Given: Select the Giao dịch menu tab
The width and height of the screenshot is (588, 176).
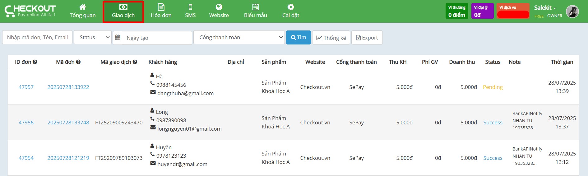Looking at the screenshot, I should click(123, 12).
